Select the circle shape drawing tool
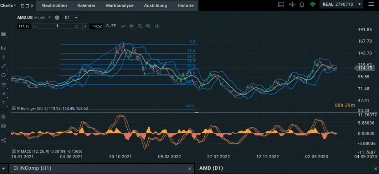Image resolution: width=379 pixels, height=174 pixels. (4, 75)
